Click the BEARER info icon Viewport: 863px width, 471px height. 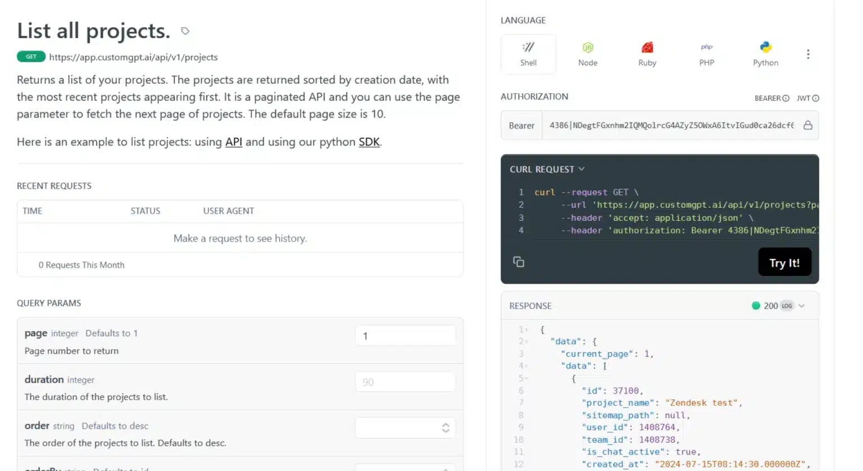[x=785, y=98]
